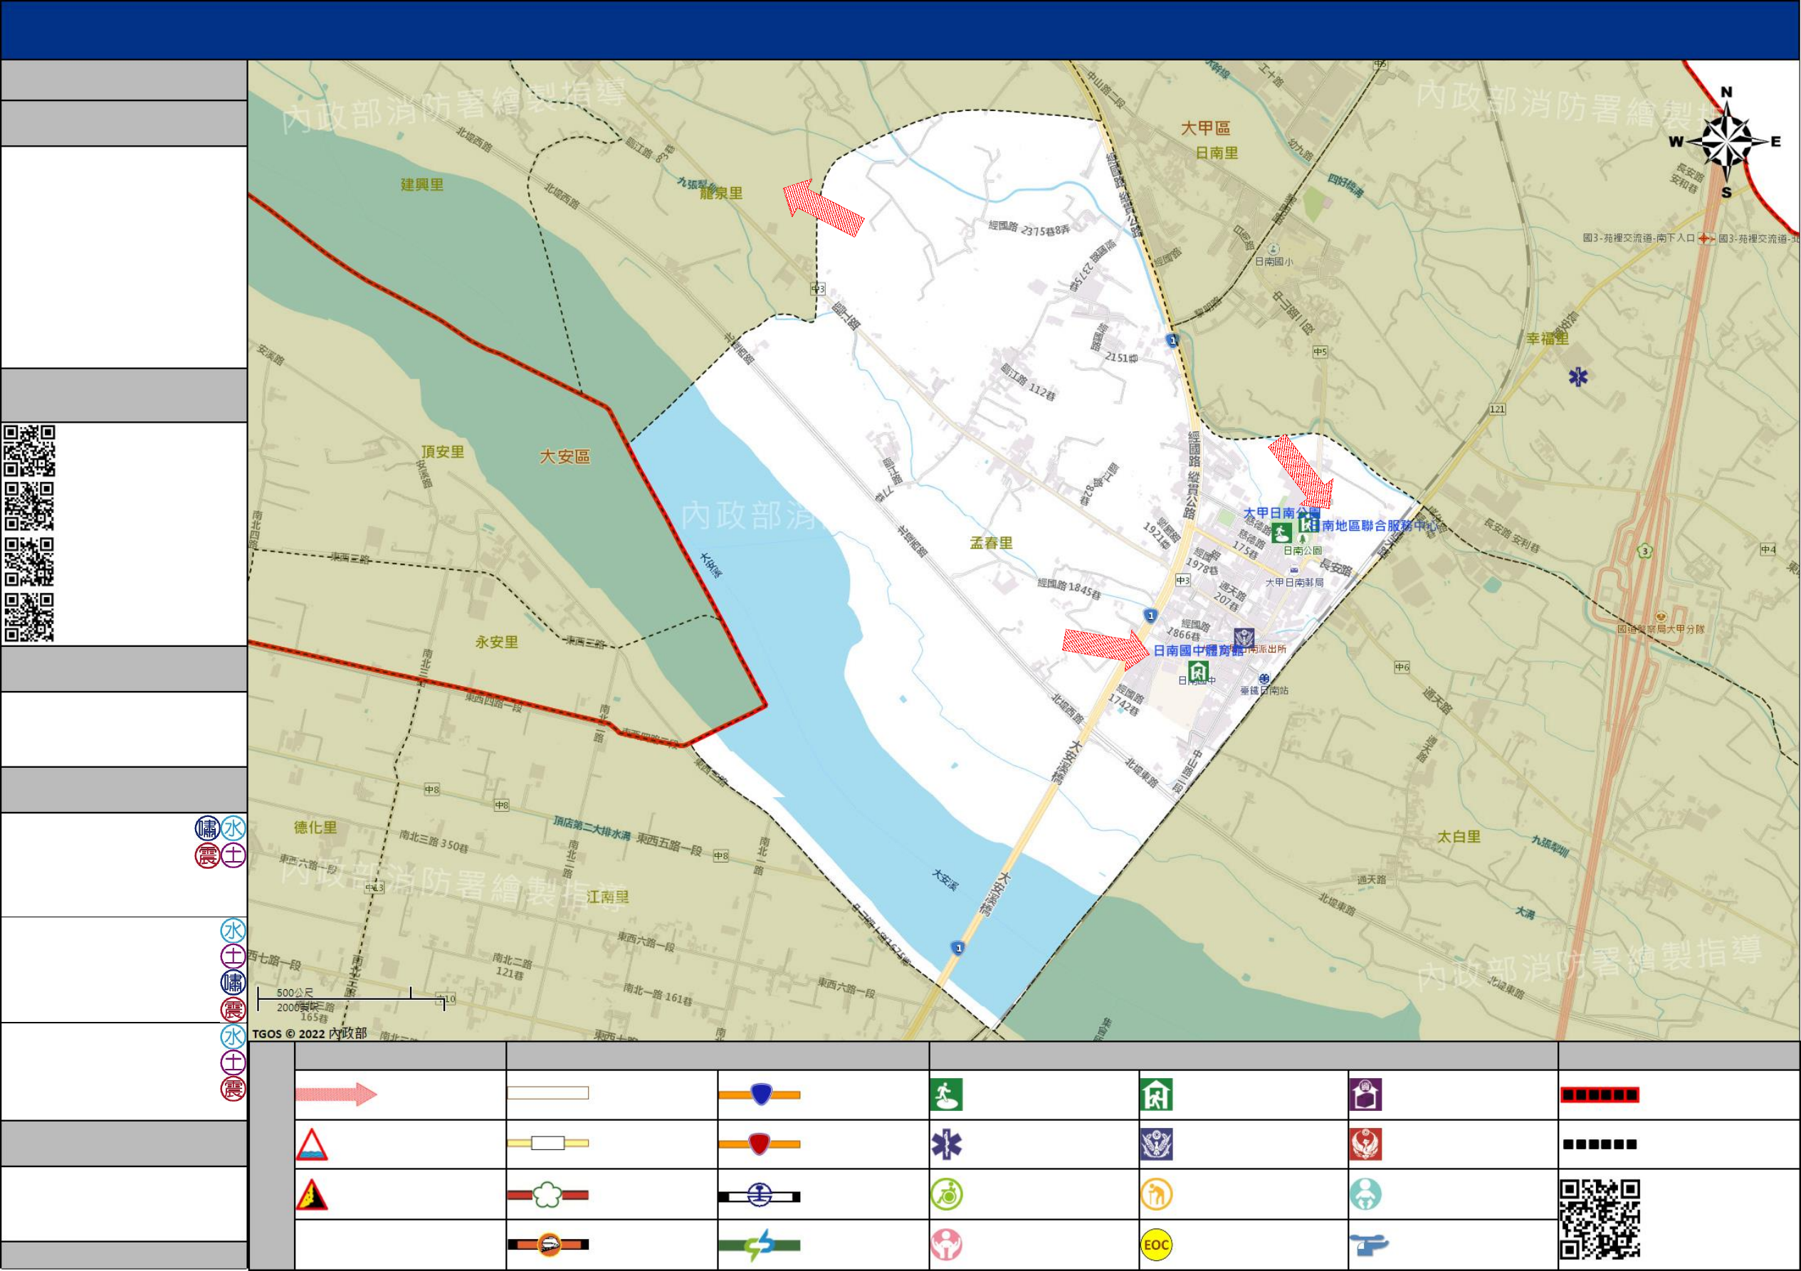Click the green running-man outdoor shelter legend icon
The width and height of the screenshot is (1801, 1271).
tap(946, 1095)
